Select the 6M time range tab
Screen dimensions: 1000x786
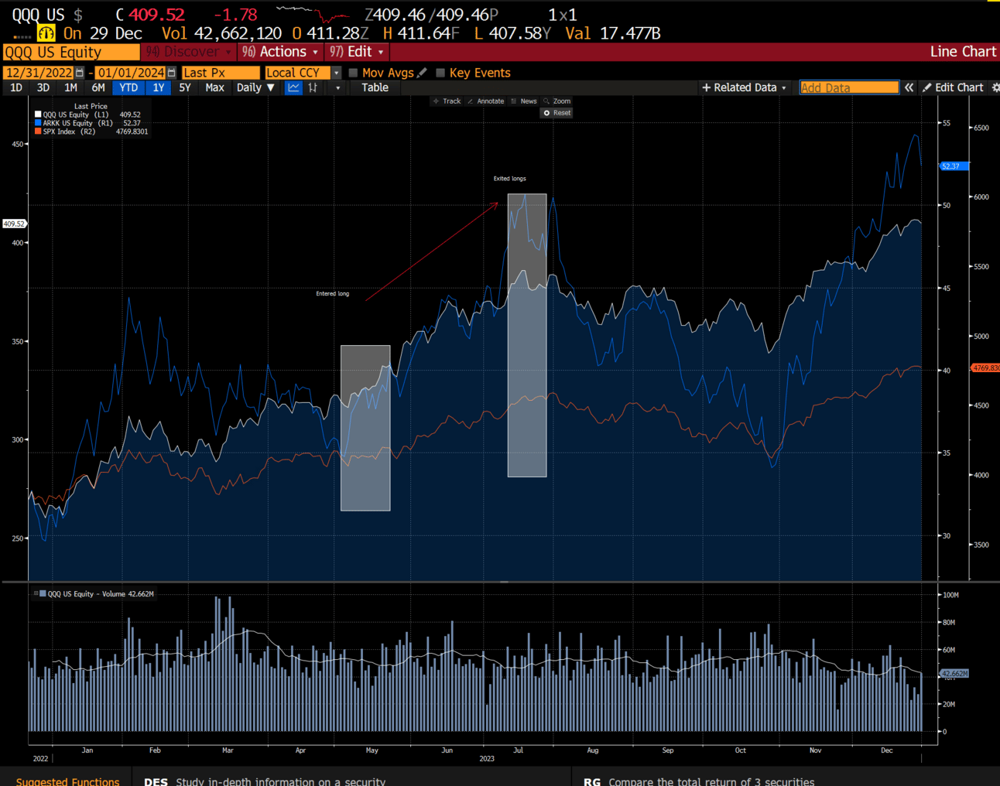point(98,87)
